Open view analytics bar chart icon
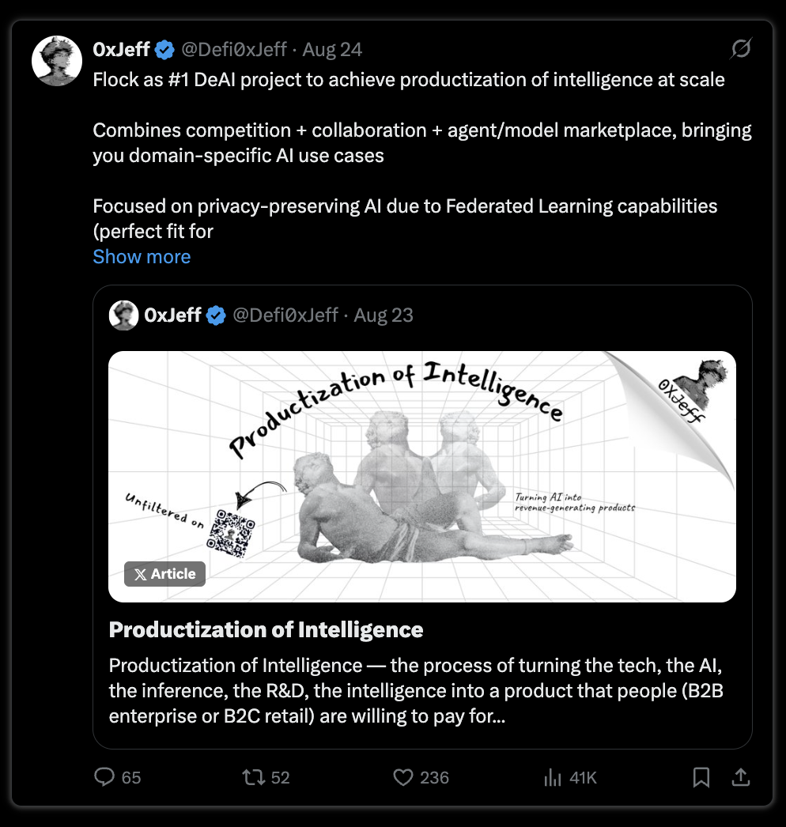 click(x=553, y=777)
